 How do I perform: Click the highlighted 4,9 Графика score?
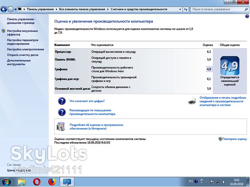point(209,69)
